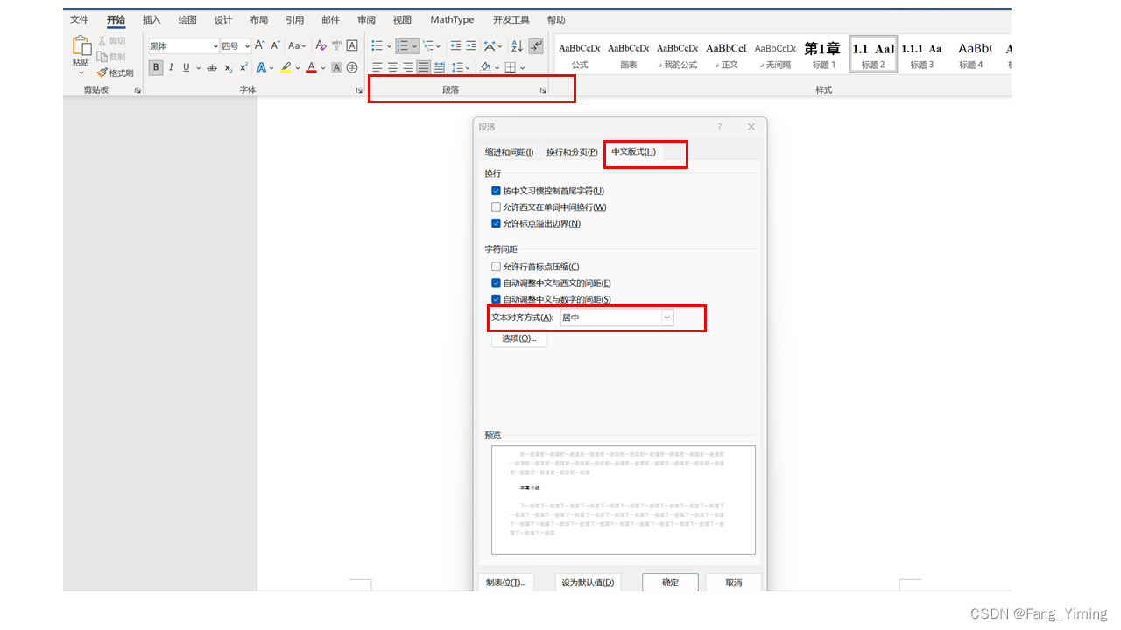Align text right

tap(408, 67)
